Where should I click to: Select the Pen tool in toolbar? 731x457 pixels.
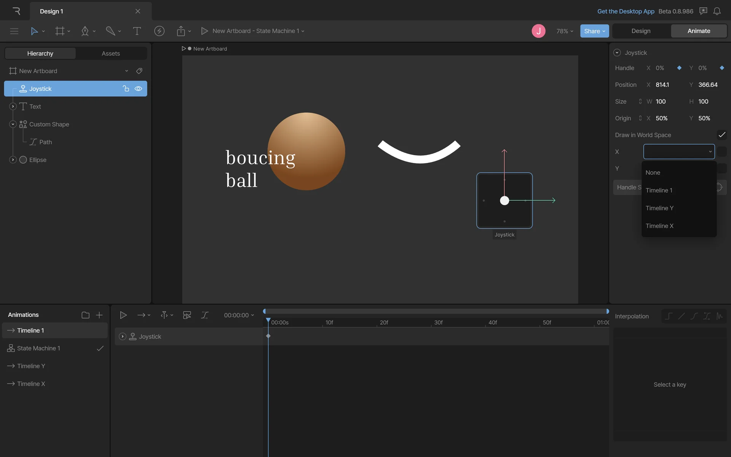85,31
